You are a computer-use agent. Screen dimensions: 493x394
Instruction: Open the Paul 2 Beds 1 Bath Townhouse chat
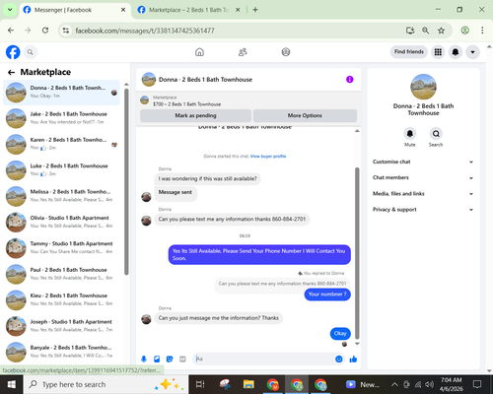click(x=61, y=275)
